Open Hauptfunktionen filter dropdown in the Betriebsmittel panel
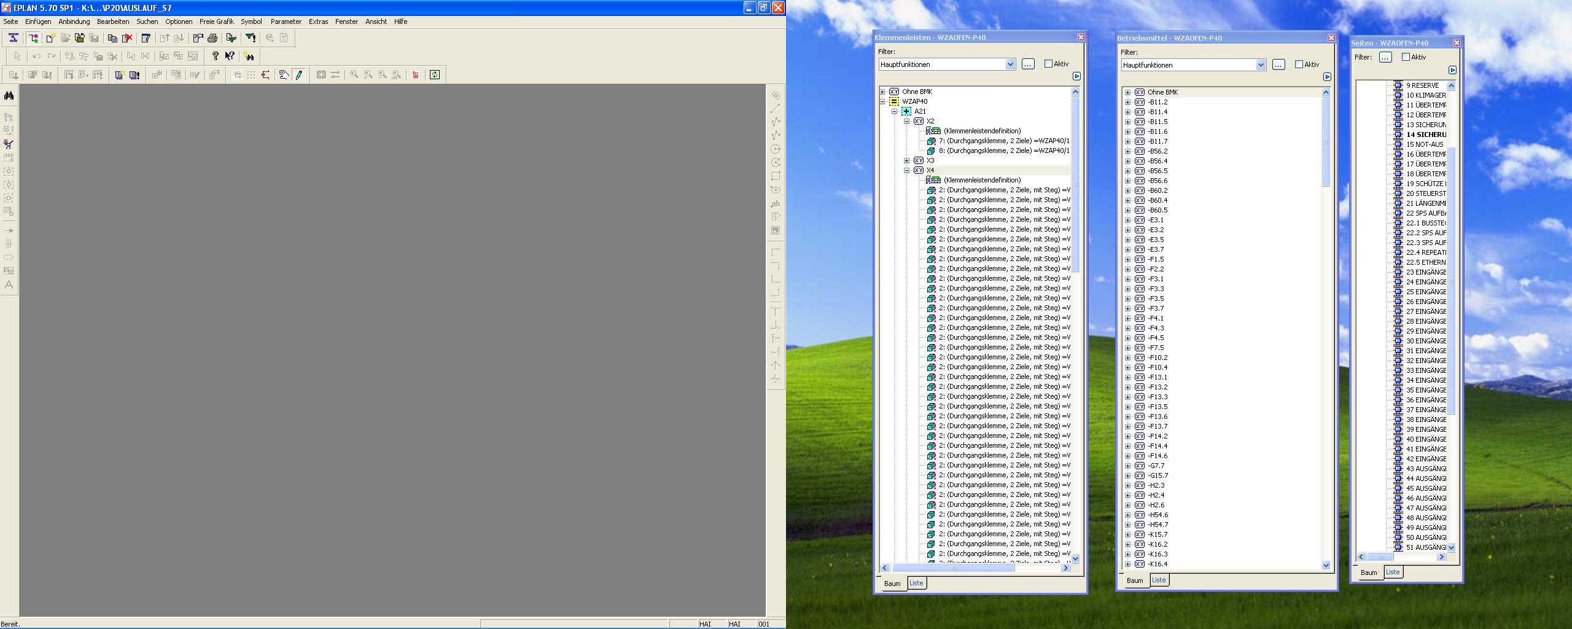The height and width of the screenshot is (629, 1572). (1261, 65)
